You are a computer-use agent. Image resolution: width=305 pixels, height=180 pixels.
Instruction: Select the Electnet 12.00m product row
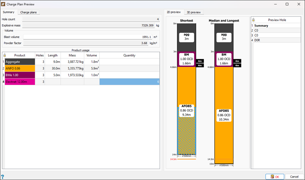pos(20,82)
